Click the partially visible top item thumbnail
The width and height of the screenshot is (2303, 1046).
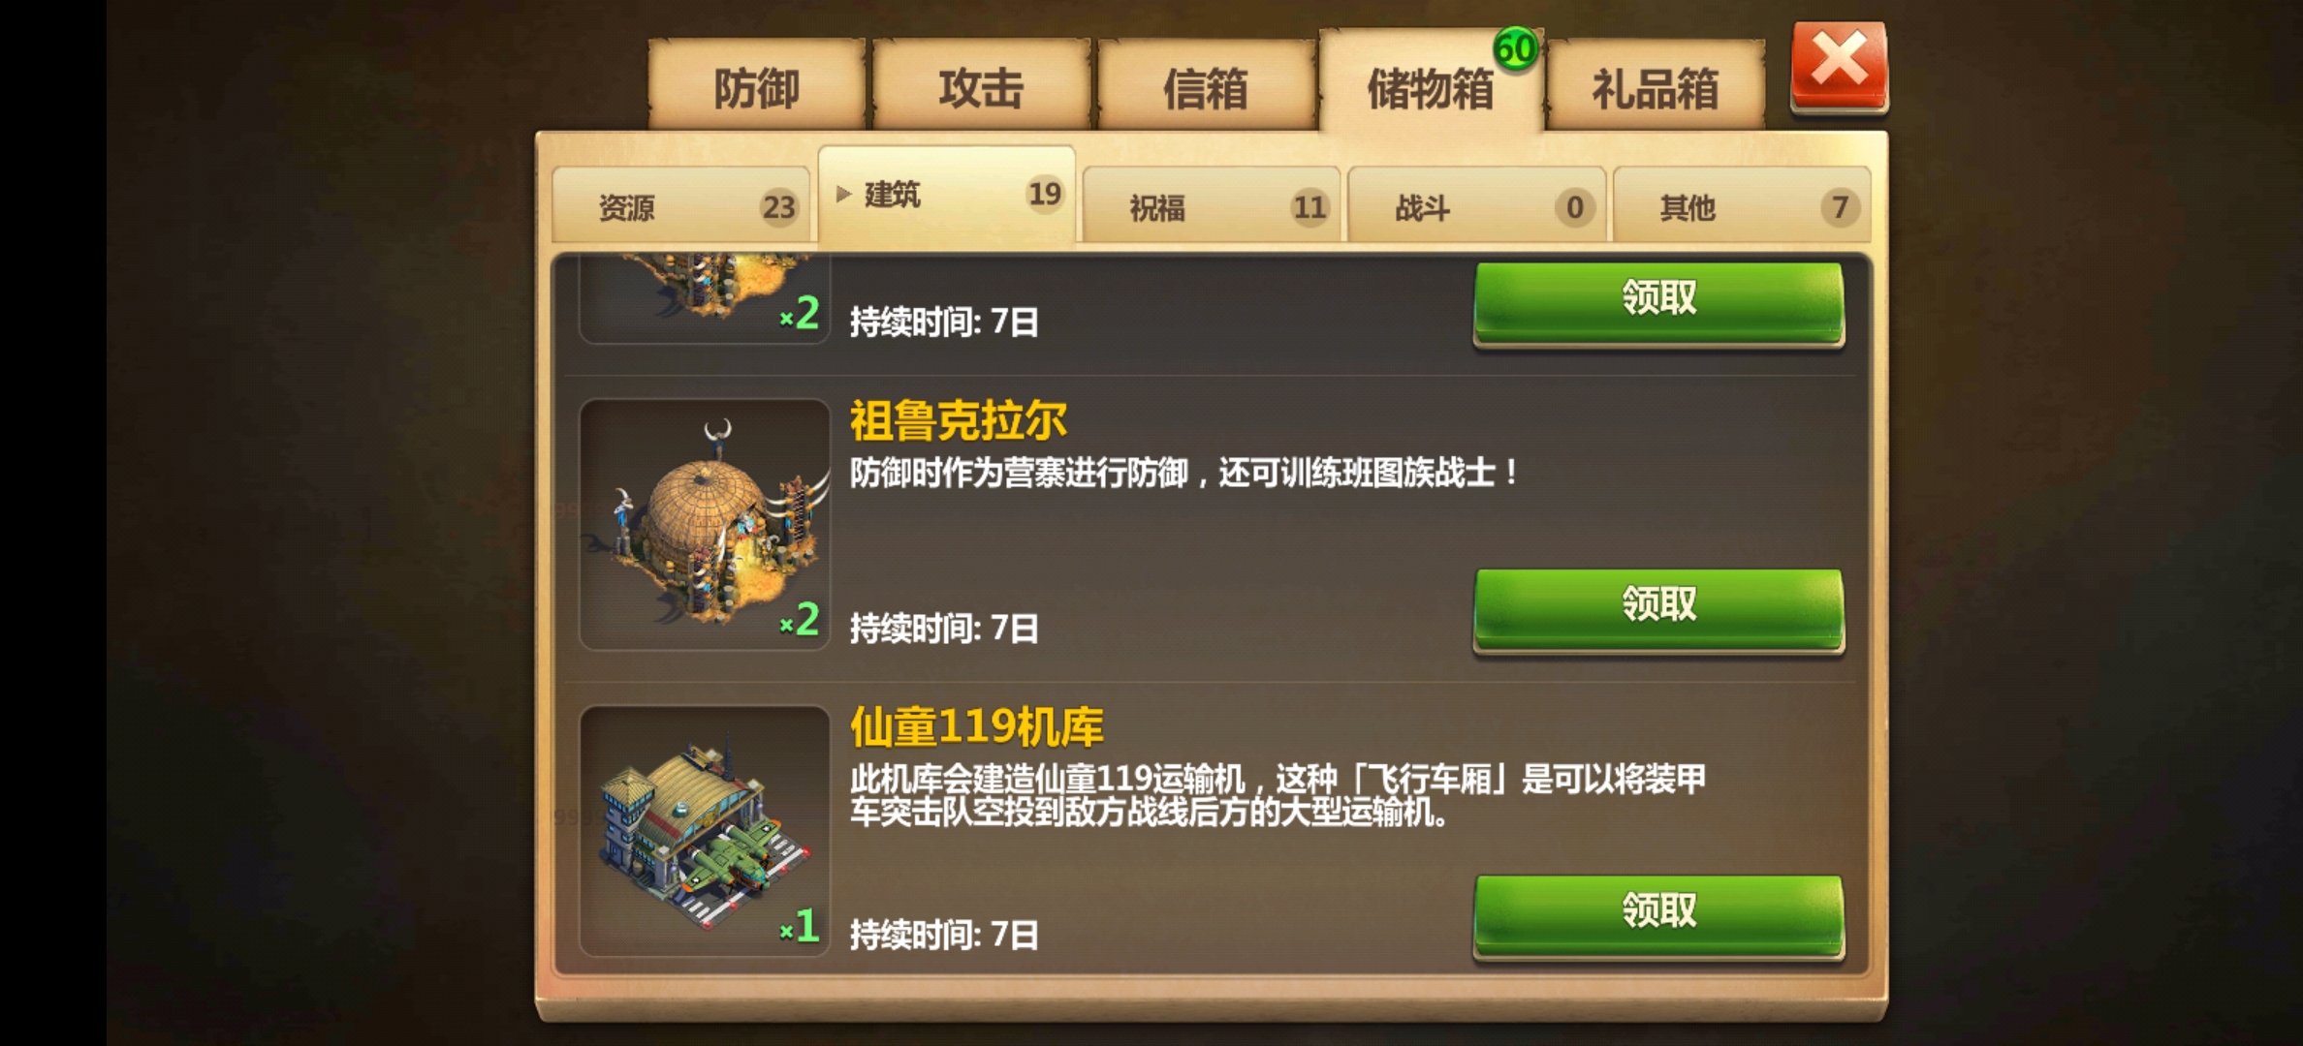click(x=705, y=298)
